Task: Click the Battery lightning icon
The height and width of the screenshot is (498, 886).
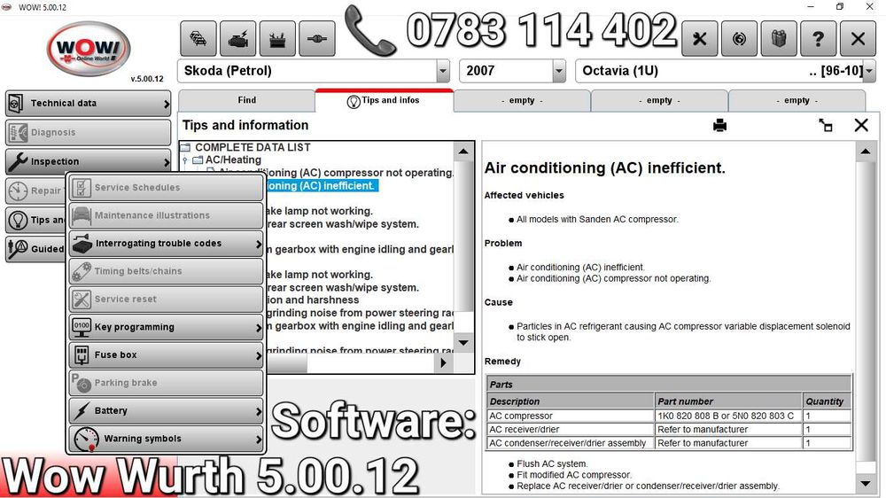Action: (x=82, y=411)
